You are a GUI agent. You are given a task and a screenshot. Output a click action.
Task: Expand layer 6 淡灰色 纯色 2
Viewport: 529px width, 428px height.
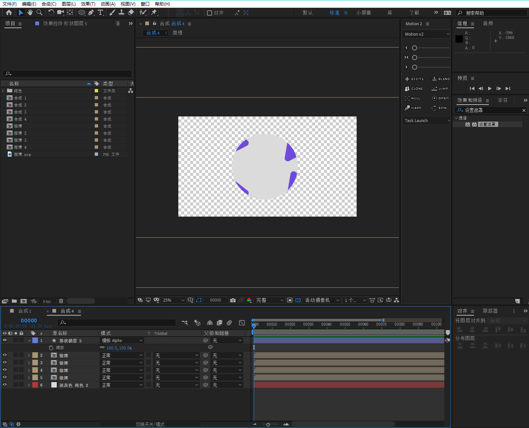(x=29, y=385)
